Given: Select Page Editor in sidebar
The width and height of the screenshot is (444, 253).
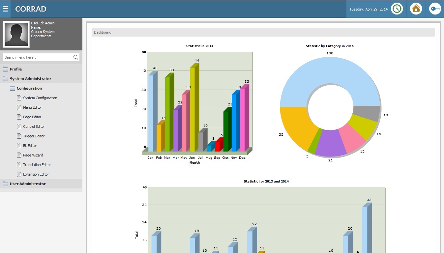Looking at the screenshot, I should [x=32, y=117].
